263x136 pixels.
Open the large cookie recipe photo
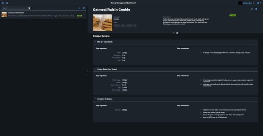point(103,23)
